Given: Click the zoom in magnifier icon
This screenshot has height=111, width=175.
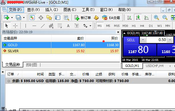Looking at the screenshot, I should pyautogui.click(x=156, y=17).
